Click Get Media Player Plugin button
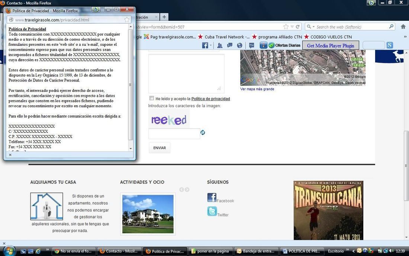This screenshot has width=409, height=256. [331, 45]
